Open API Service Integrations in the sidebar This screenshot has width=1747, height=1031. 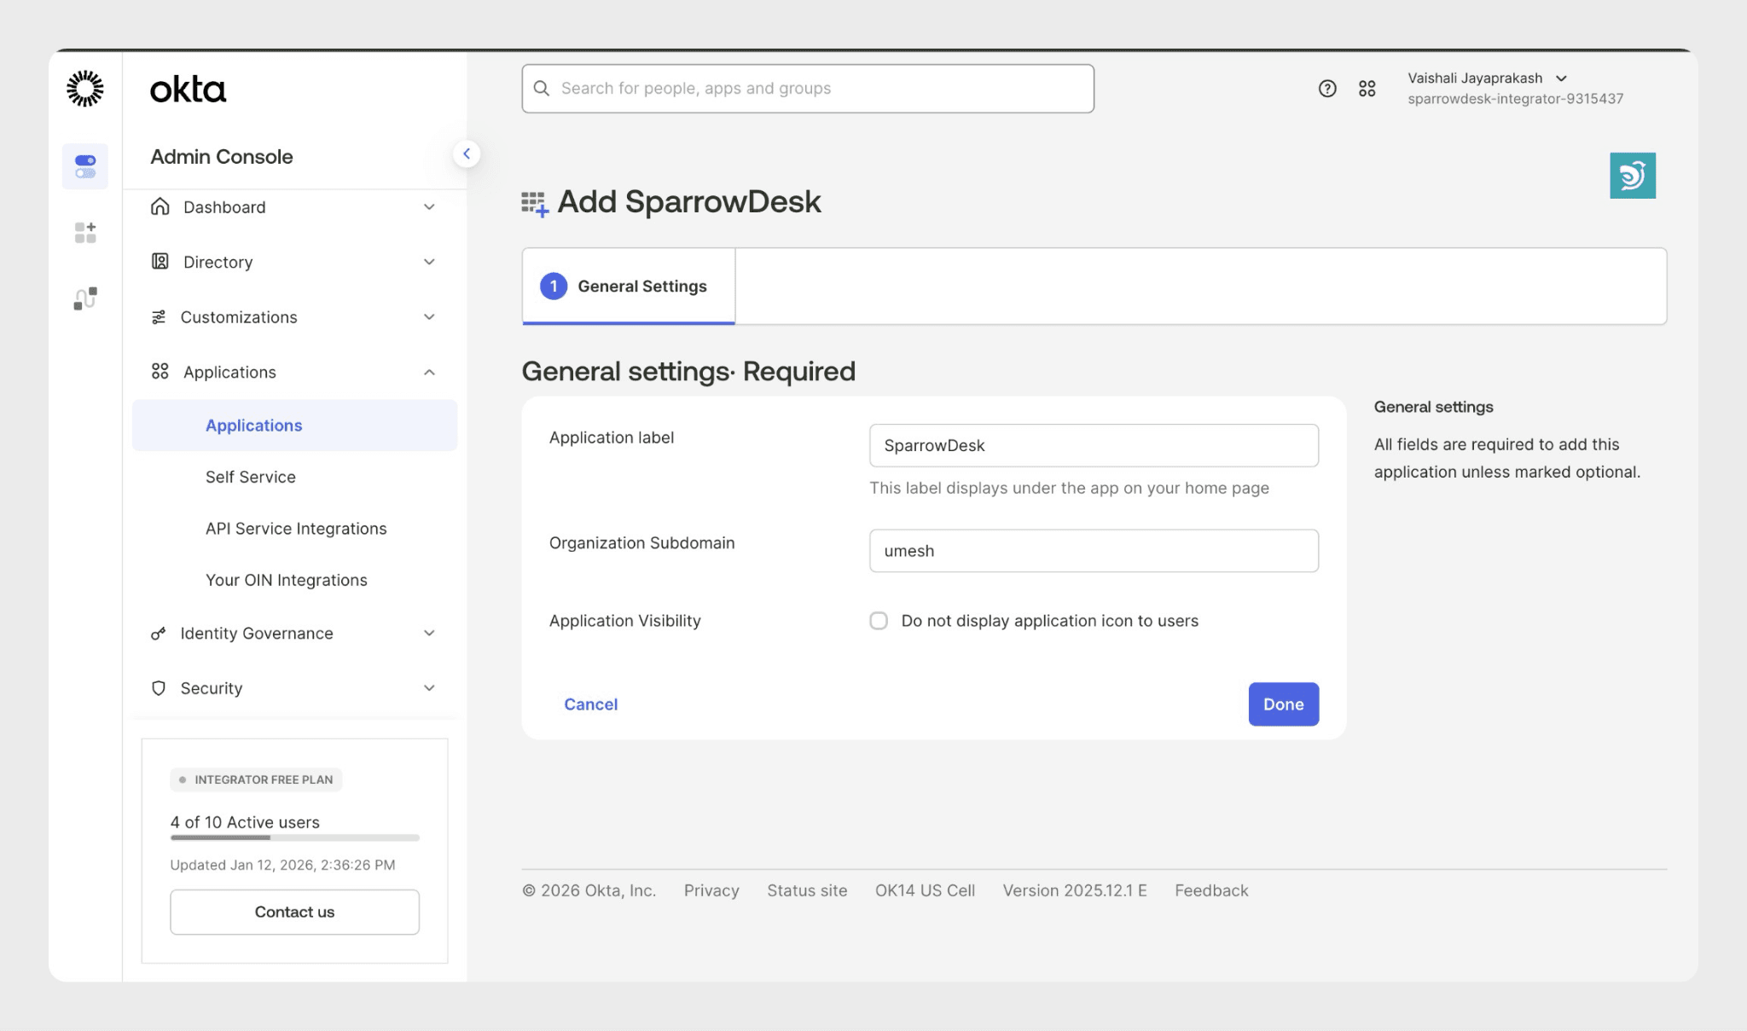pyautogui.click(x=295, y=529)
